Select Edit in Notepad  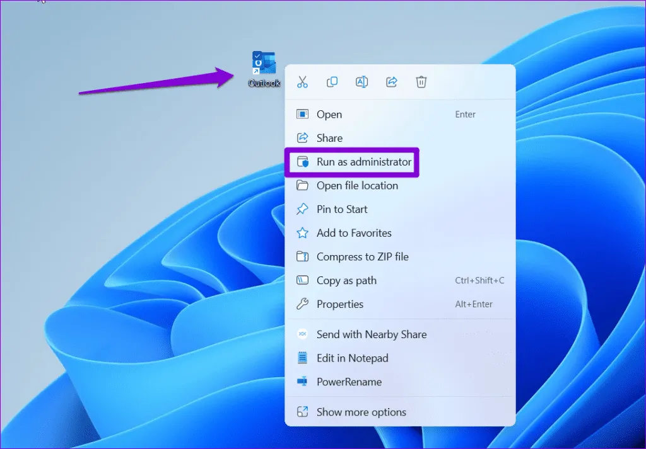[x=352, y=358]
